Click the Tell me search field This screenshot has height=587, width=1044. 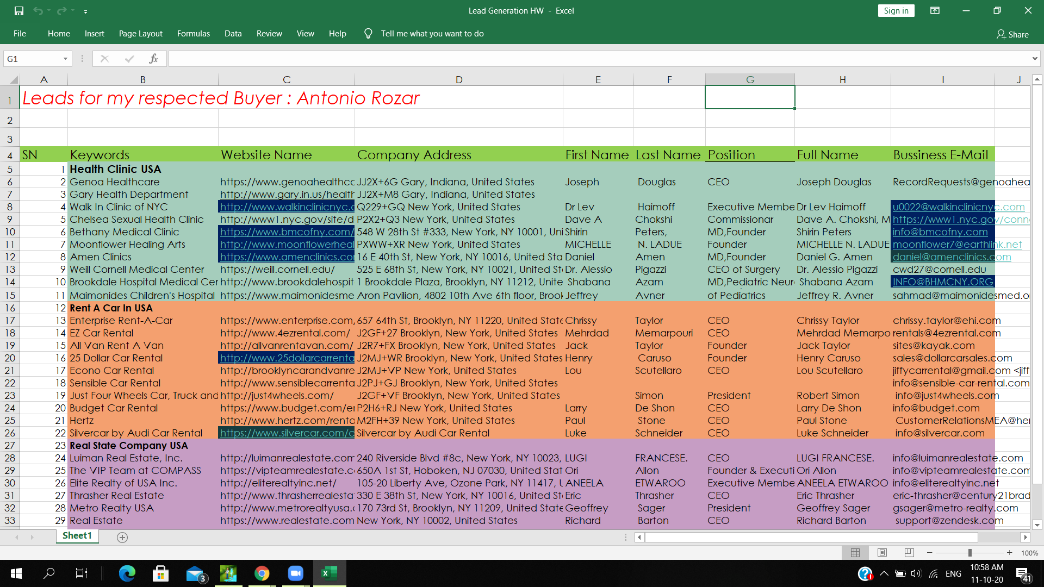click(x=432, y=34)
